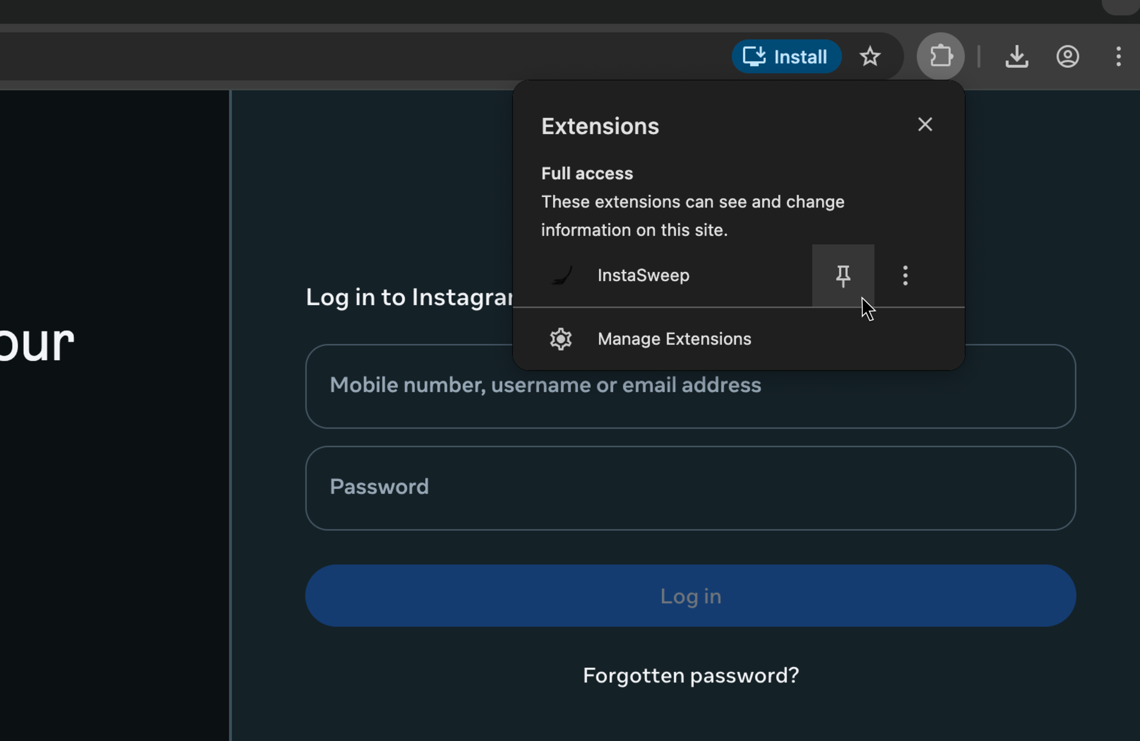Open the Downloads icon in toolbar

tap(1016, 57)
